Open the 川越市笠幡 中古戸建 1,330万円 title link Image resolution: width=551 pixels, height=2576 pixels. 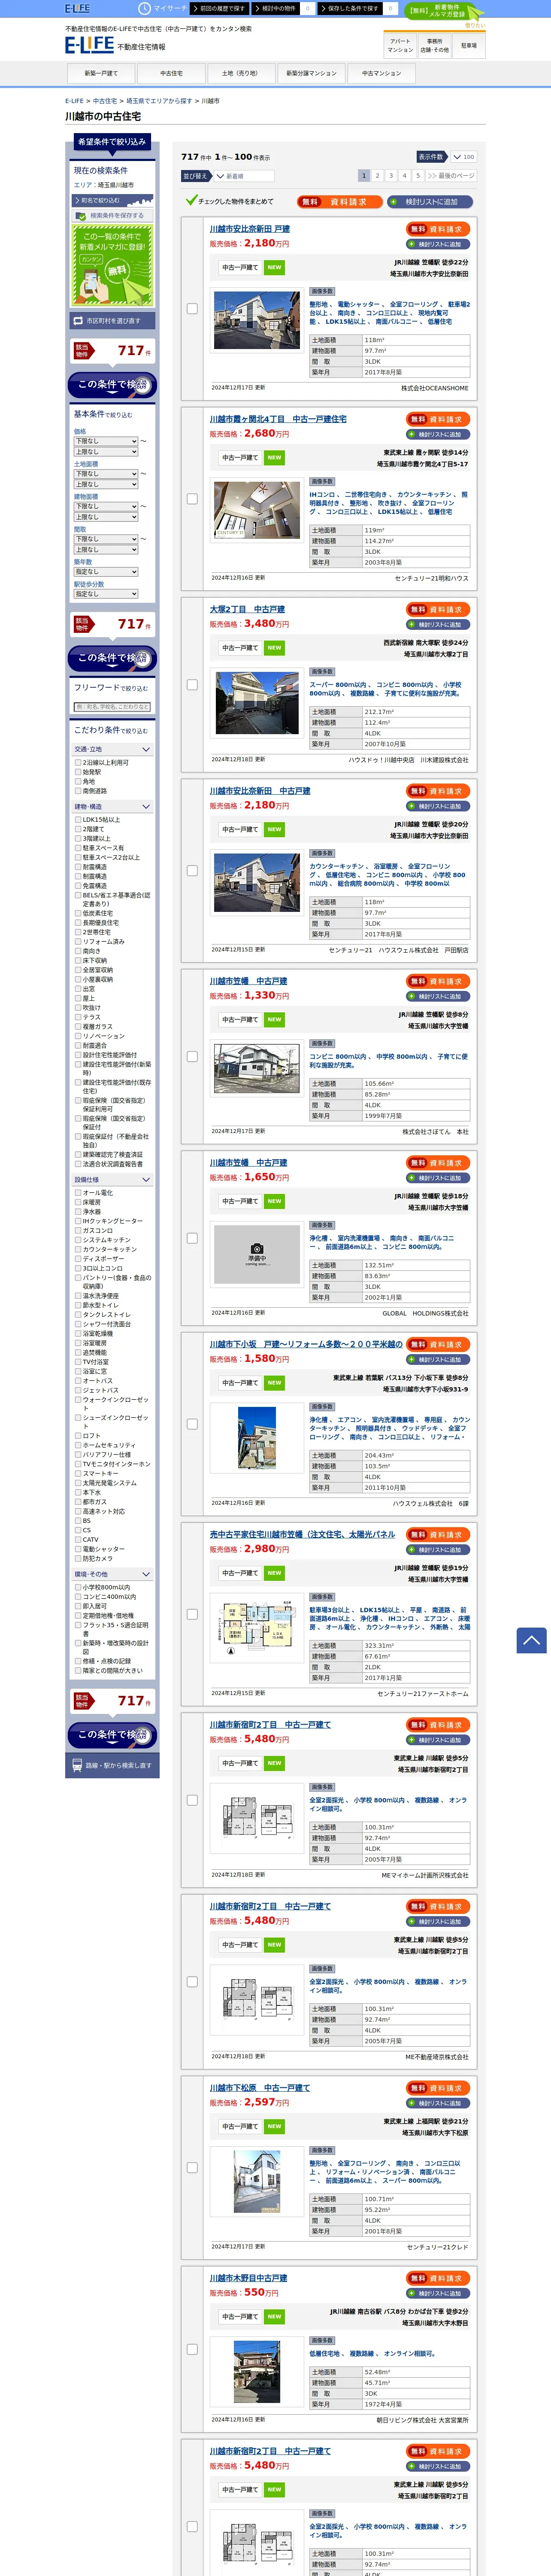248,981
